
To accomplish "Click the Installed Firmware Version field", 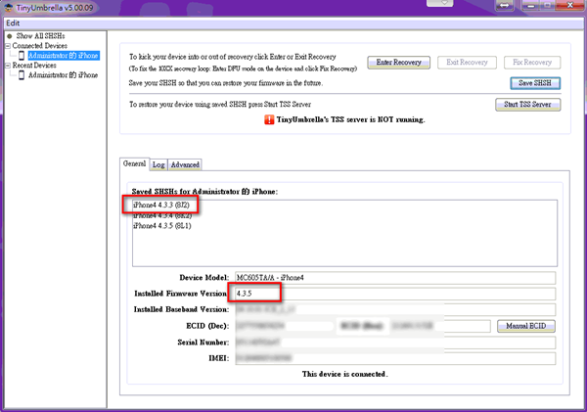I will coord(393,294).
